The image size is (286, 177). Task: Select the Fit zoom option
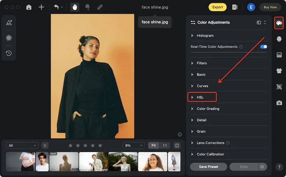pyautogui.click(x=154, y=146)
